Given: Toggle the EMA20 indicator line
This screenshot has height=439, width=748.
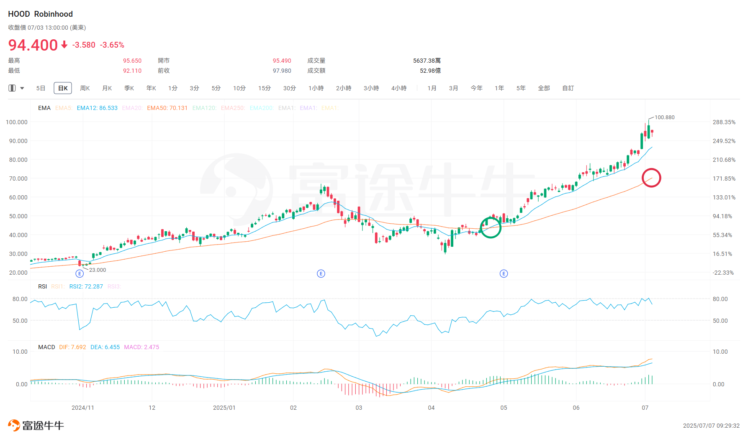Looking at the screenshot, I should 132,108.
